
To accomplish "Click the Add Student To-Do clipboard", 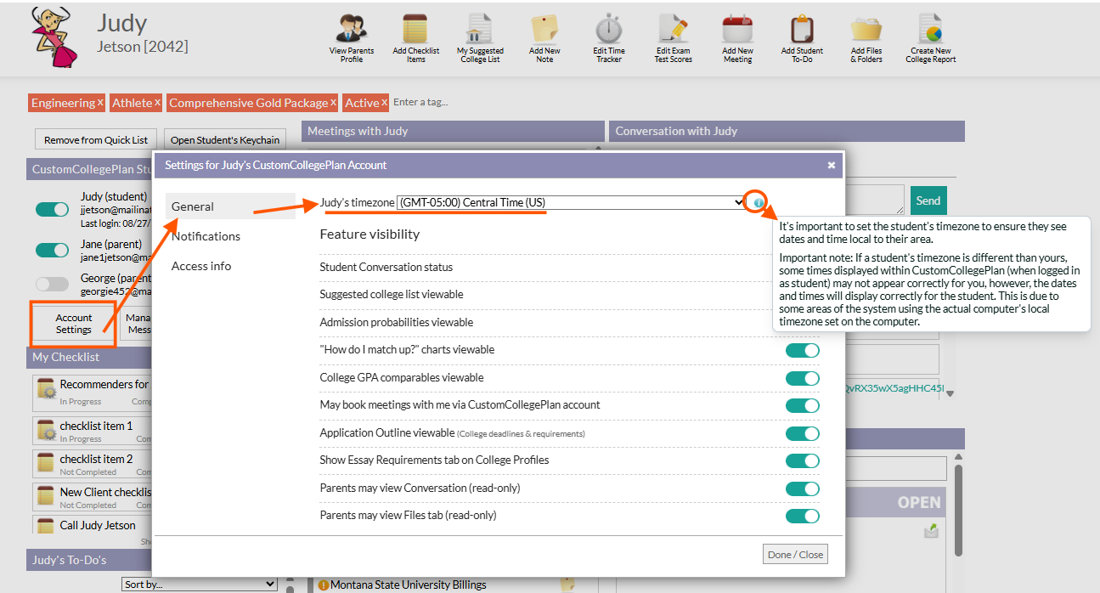I will 802,28.
